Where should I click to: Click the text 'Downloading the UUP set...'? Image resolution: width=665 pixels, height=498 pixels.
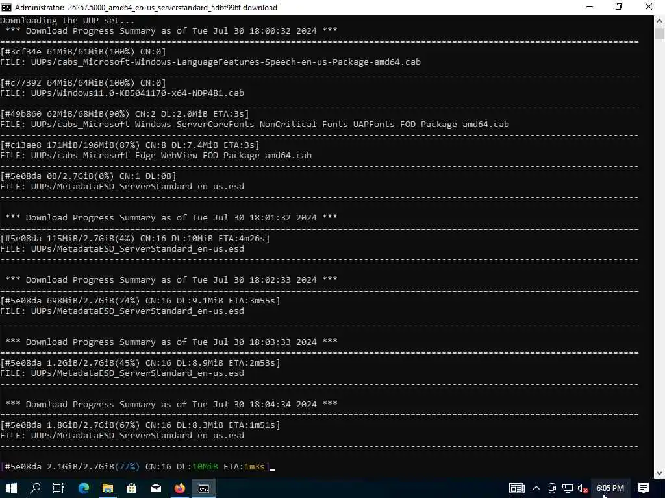click(x=68, y=20)
